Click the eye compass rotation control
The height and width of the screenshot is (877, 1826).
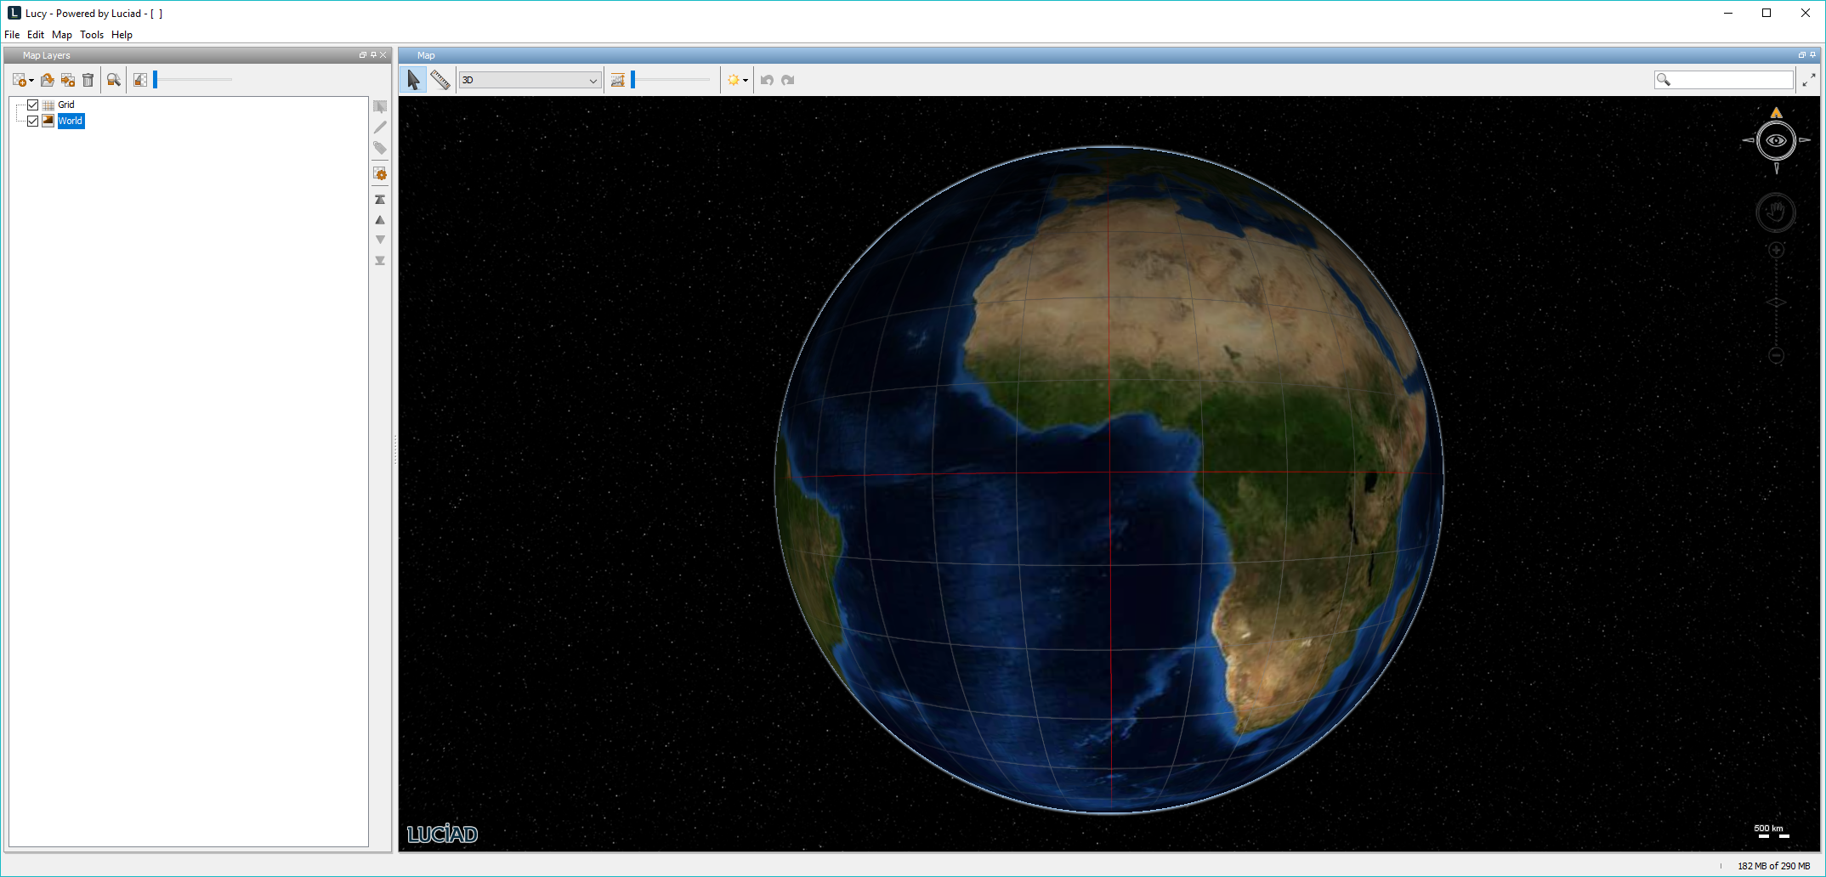coord(1776,140)
